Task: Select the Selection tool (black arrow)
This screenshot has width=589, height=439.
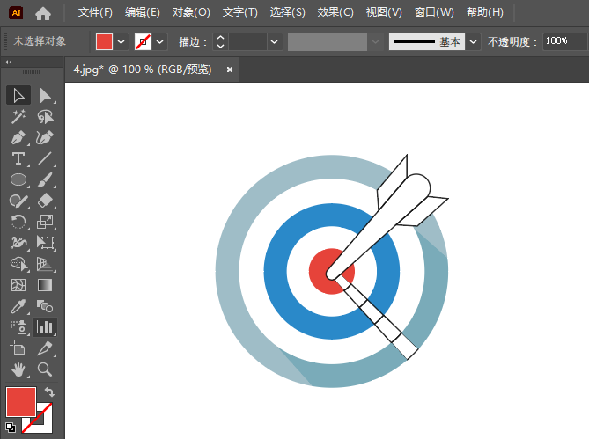Action: tap(18, 95)
